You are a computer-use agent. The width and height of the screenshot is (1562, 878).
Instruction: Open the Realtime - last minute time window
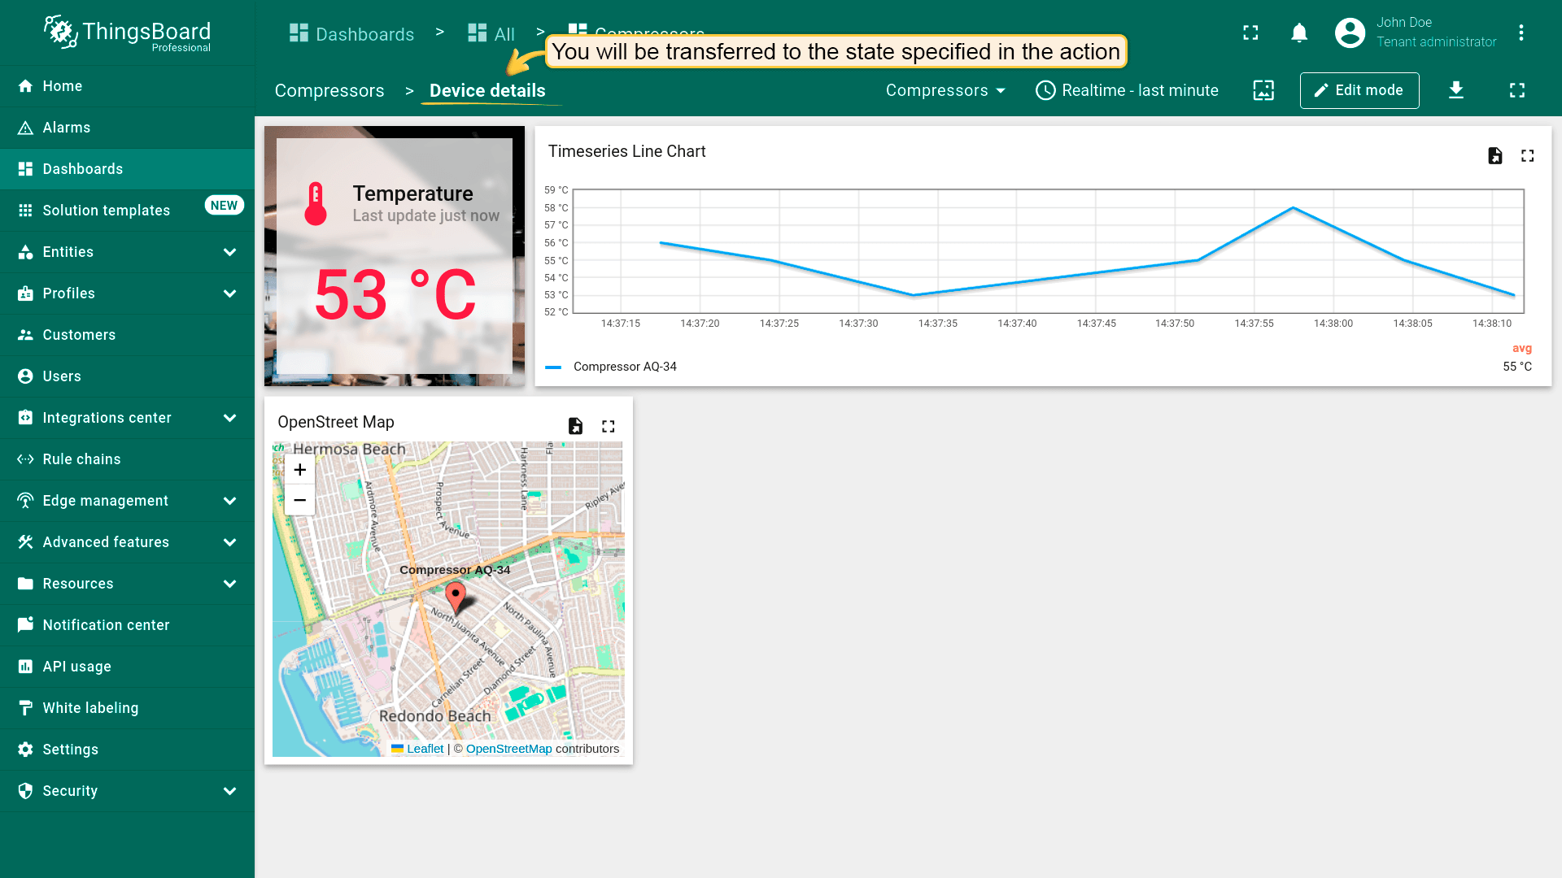[x=1127, y=90]
